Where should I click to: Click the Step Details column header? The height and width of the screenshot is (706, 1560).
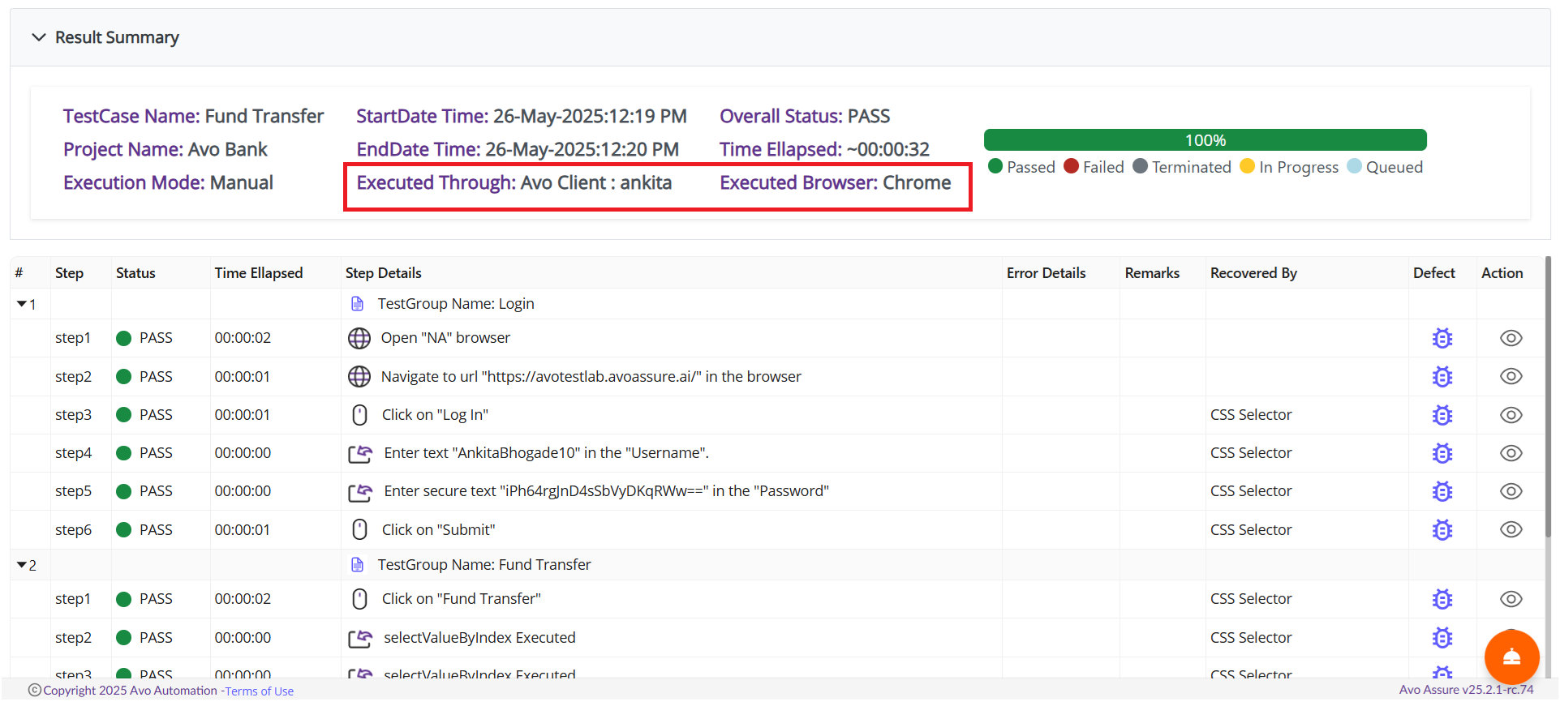click(x=383, y=273)
